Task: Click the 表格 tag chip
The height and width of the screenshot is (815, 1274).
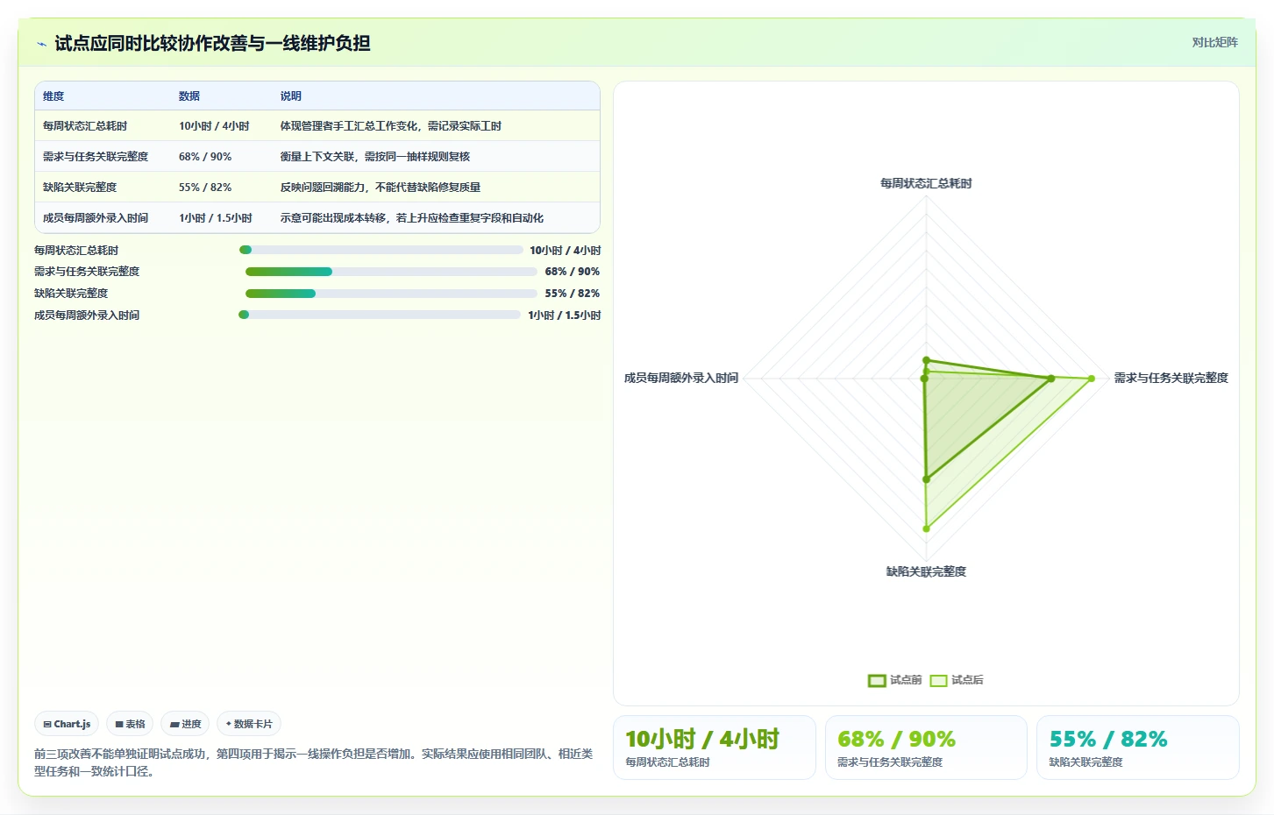Action: [130, 724]
